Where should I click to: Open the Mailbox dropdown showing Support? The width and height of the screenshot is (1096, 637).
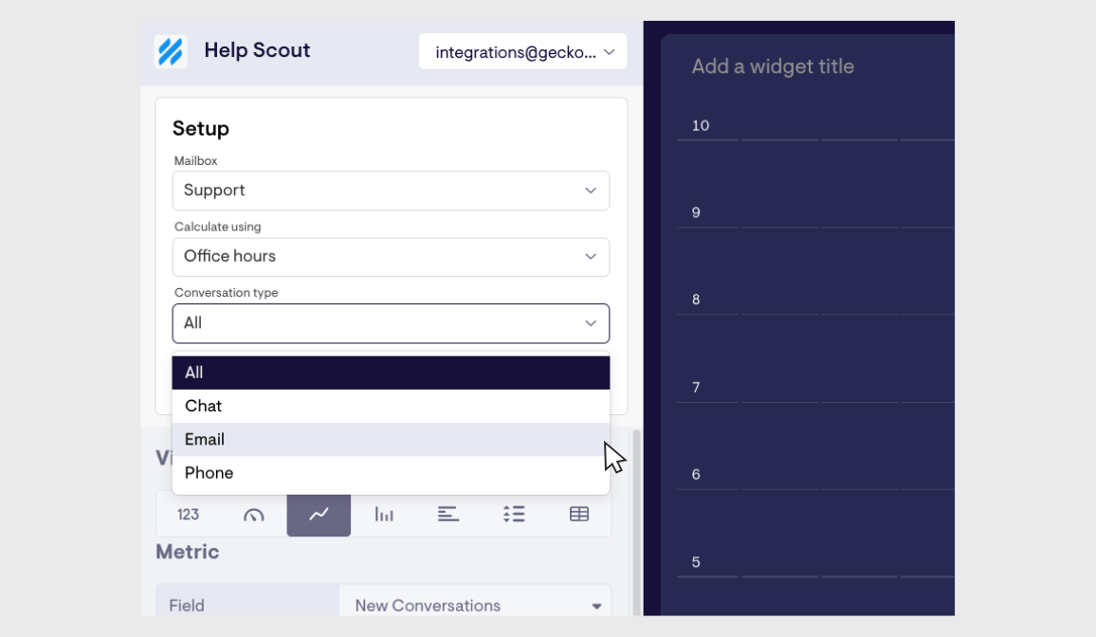(x=391, y=191)
